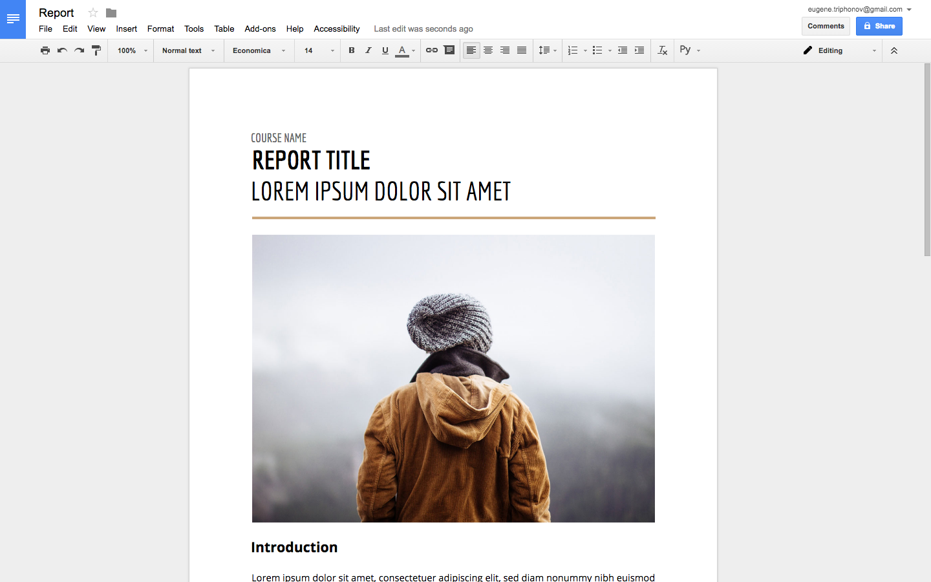
Task: Open the move-to-folder icon
Action: 111,13
